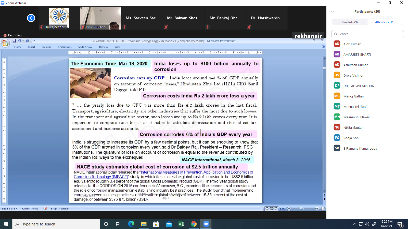Viewport: 408px width, 229px height.
Task: Click the "Office Theme" status bar entry
Action: [30, 209]
